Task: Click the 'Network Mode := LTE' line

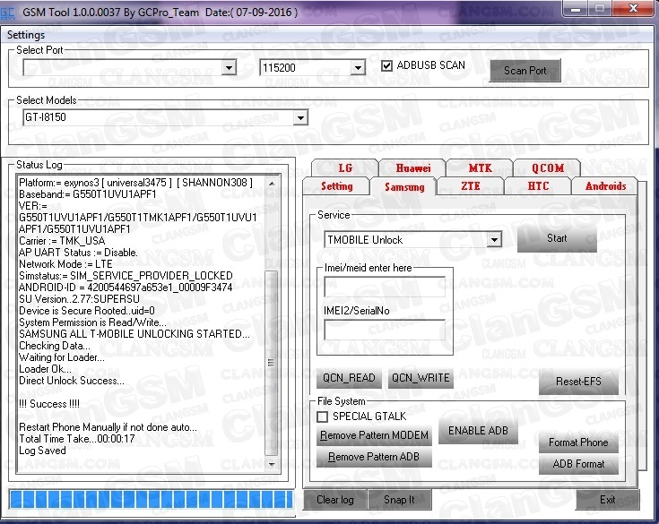Action: (65, 264)
